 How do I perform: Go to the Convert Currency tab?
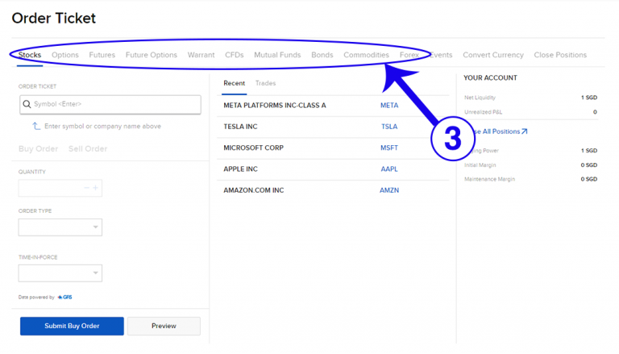click(x=492, y=55)
